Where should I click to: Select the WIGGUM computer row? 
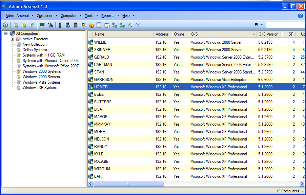point(196,169)
